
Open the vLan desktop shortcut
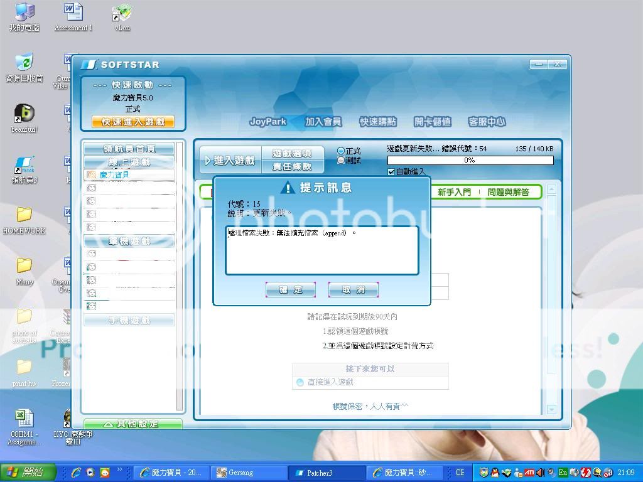pos(121,13)
